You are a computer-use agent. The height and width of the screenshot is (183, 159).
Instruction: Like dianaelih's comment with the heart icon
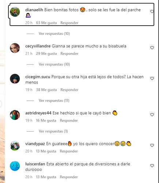click(152, 11)
